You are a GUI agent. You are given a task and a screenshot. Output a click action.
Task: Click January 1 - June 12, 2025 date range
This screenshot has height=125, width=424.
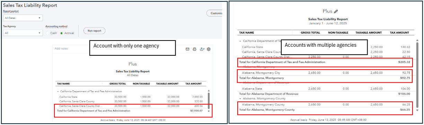point(328,23)
